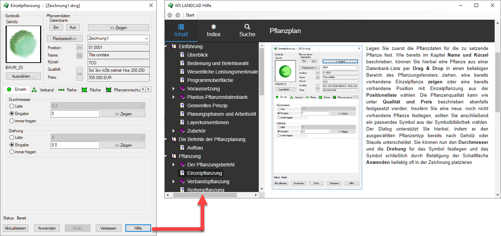Click the Anwenden button
This screenshot has height=236, width=501.
[47, 228]
